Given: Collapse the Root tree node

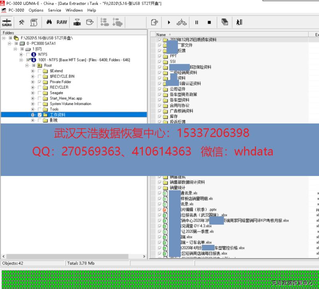Looking at the screenshot, I should click(28, 65).
